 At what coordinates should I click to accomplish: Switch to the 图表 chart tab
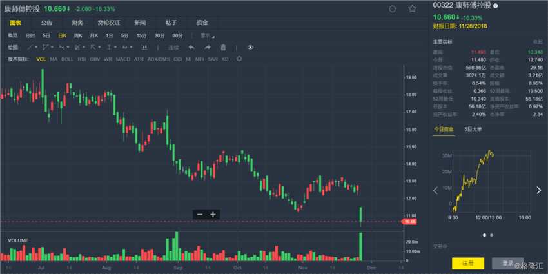15,23
